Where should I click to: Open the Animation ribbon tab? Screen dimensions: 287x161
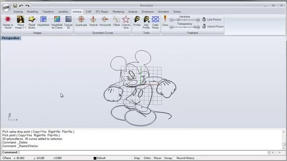pos(163,12)
